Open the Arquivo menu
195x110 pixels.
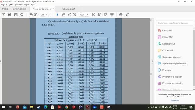(x=4, y=5)
